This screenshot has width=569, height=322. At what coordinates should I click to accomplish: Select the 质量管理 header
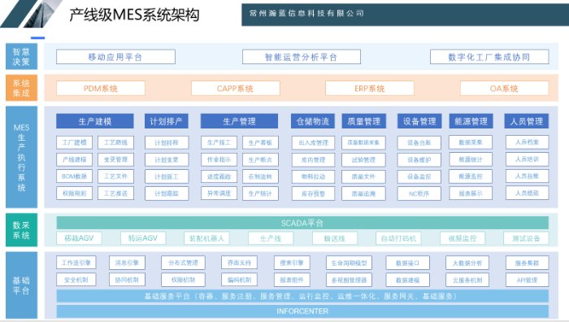363,121
